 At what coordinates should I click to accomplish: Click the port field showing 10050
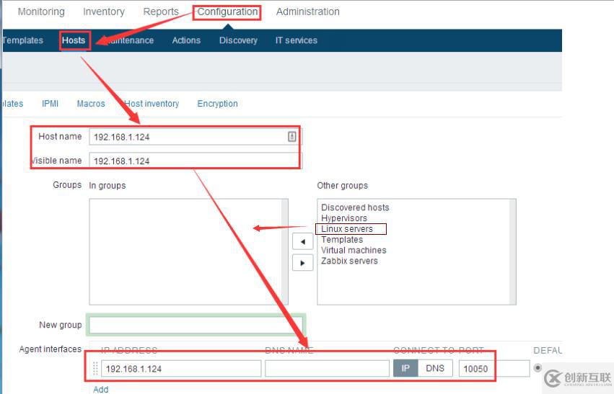(x=494, y=369)
